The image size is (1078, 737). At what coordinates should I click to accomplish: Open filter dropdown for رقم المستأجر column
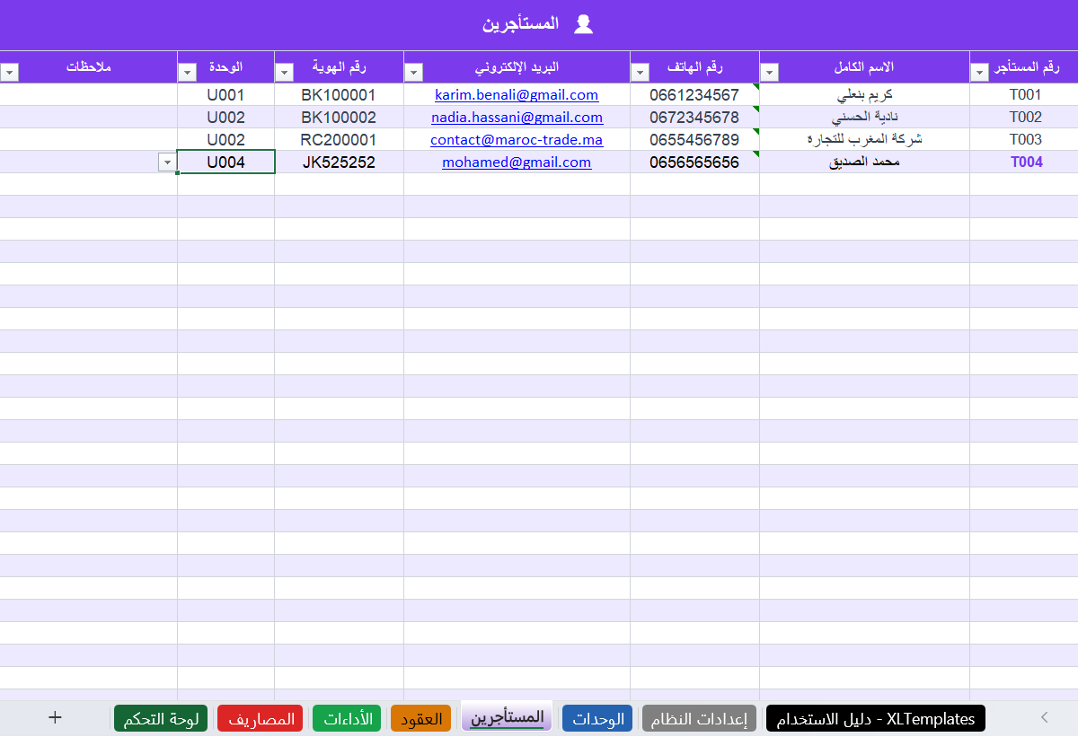979,72
